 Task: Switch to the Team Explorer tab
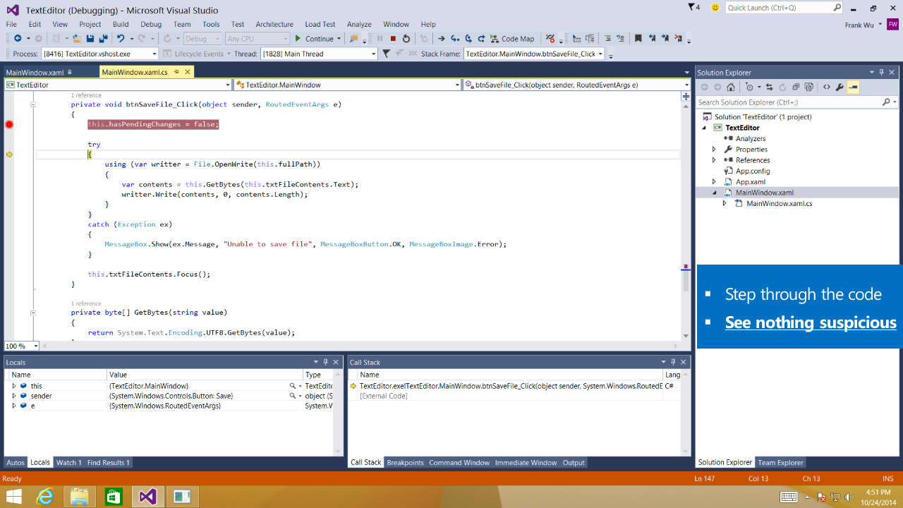tap(780, 463)
